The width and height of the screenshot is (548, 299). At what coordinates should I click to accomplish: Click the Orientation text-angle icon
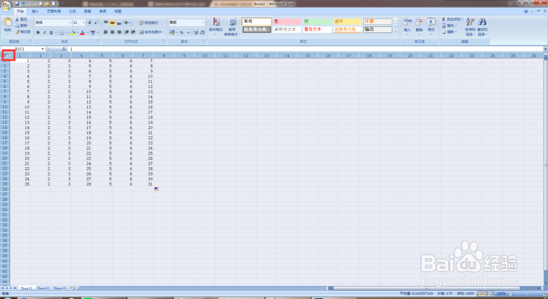tap(127, 22)
